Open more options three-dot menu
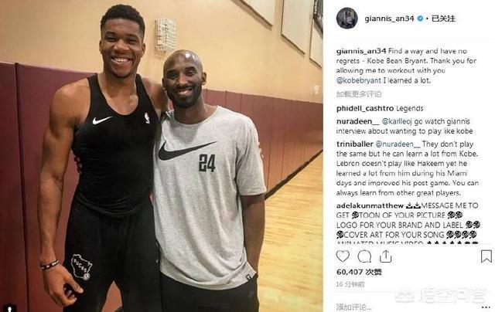This screenshot has height=312, width=495. [x=486, y=307]
